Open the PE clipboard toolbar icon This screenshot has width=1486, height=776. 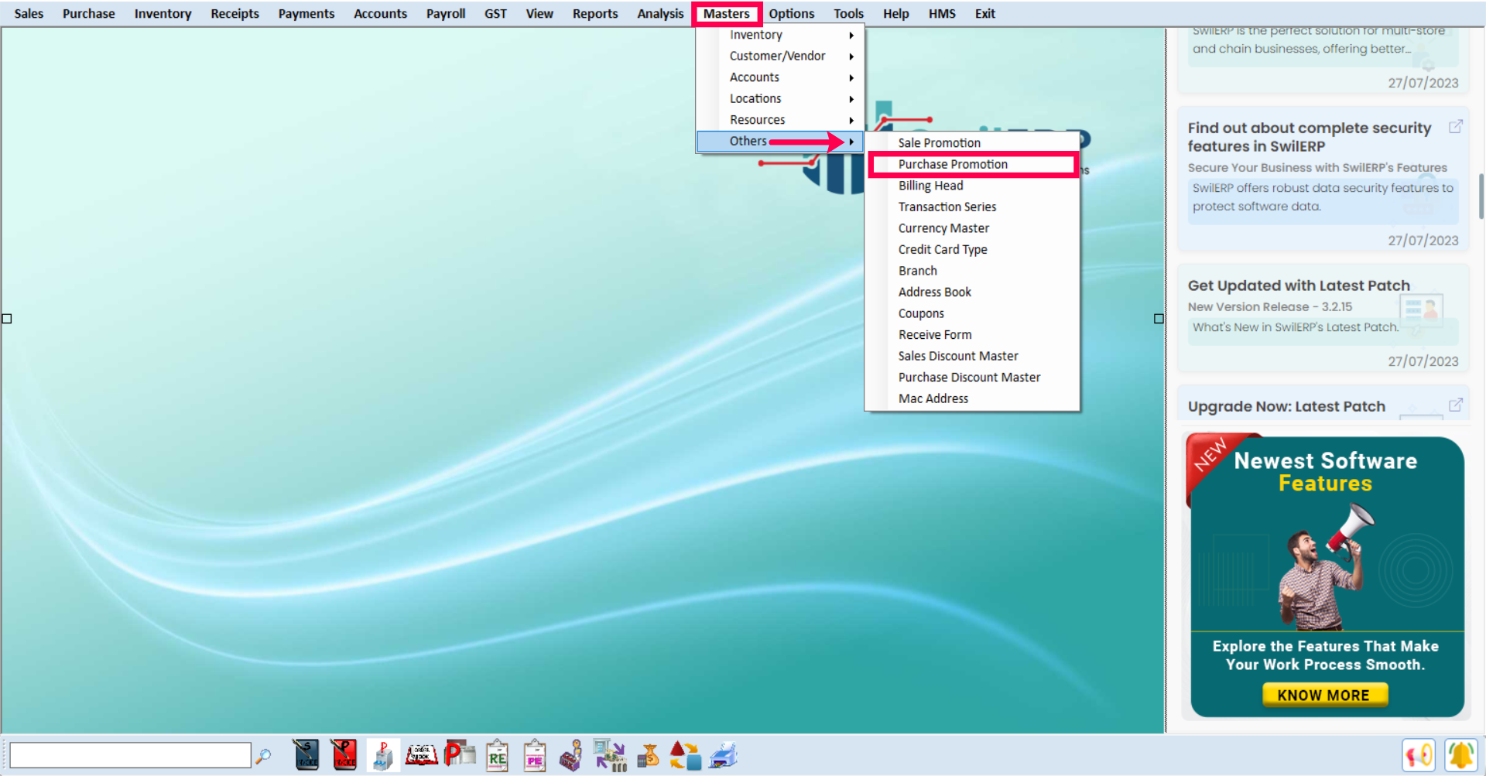[535, 755]
